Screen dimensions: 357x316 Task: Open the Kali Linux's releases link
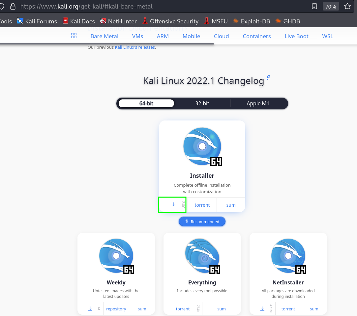click(x=135, y=47)
